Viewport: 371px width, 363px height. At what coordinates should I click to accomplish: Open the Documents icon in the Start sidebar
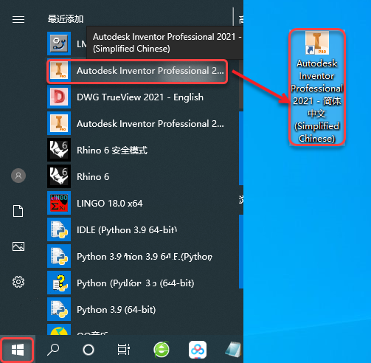pos(18,211)
